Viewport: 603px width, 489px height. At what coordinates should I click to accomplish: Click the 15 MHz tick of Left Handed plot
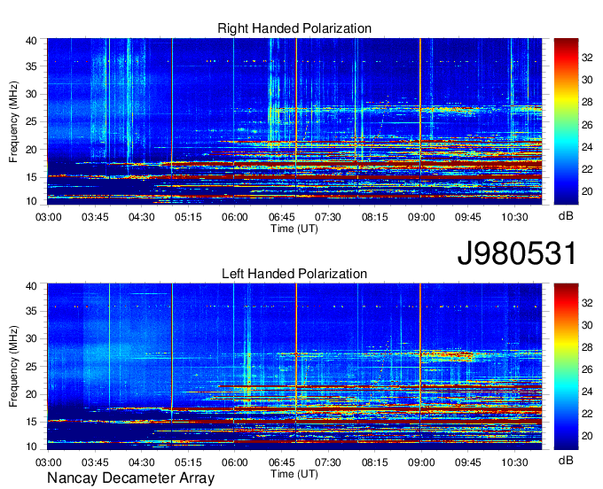(x=31, y=422)
